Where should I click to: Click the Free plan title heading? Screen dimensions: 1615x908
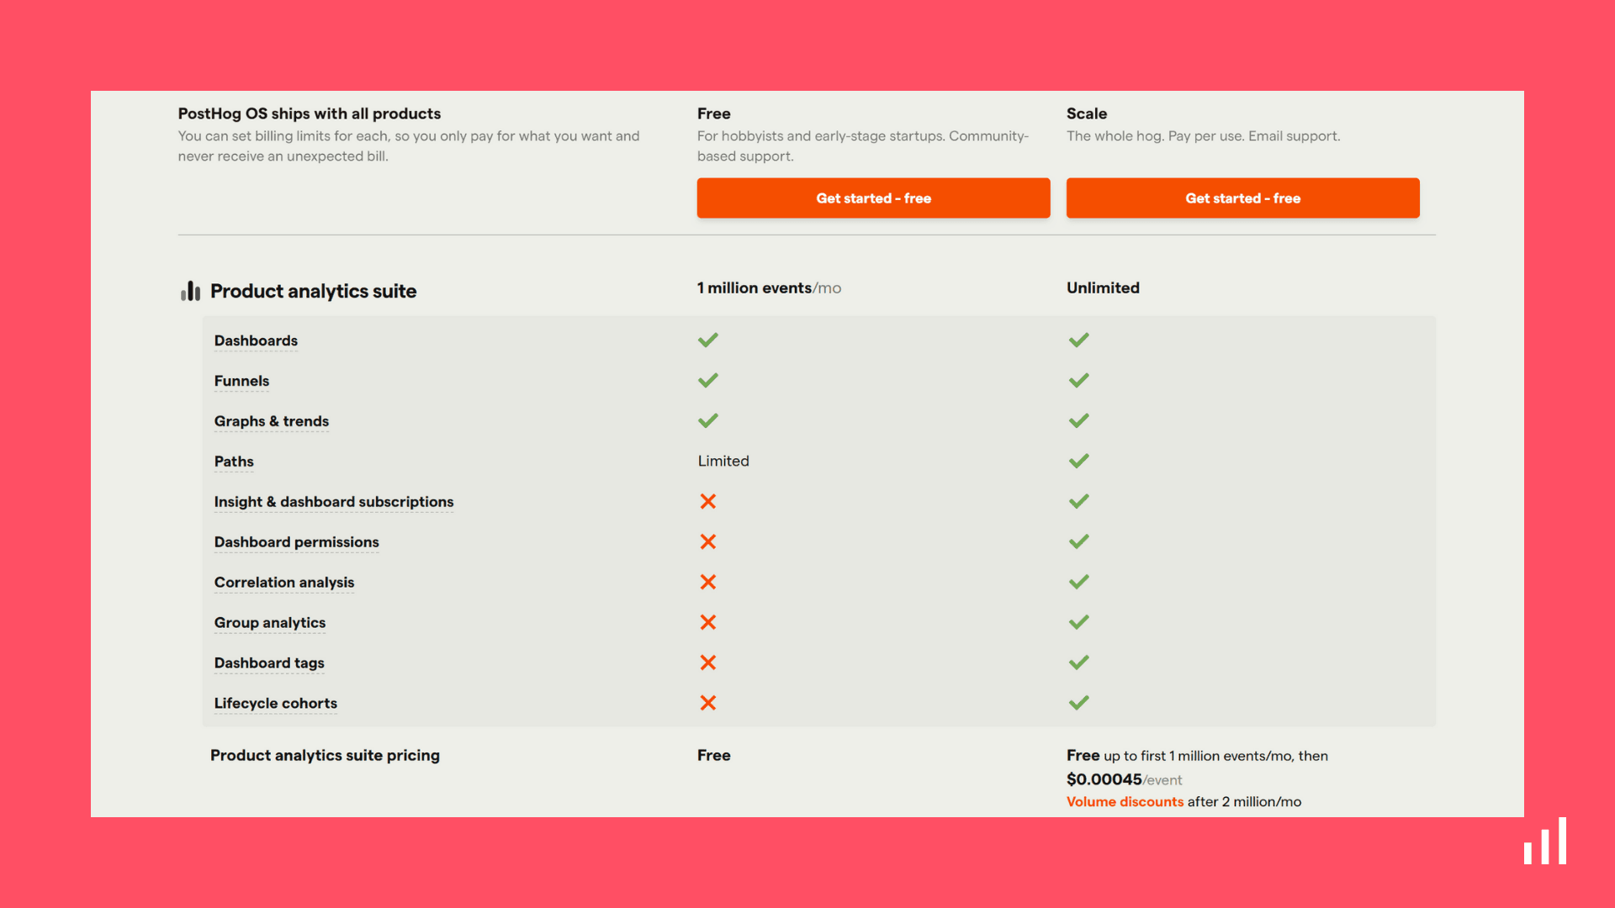pos(714,113)
